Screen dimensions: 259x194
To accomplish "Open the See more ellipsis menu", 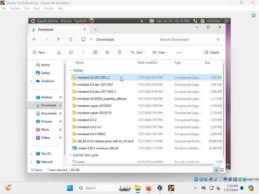I will pyautogui.click(x=179, y=53).
